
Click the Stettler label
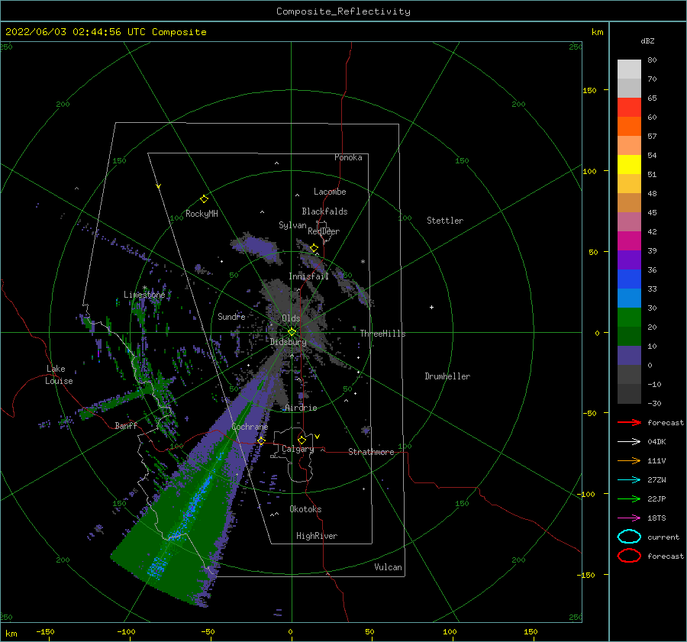tap(445, 221)
